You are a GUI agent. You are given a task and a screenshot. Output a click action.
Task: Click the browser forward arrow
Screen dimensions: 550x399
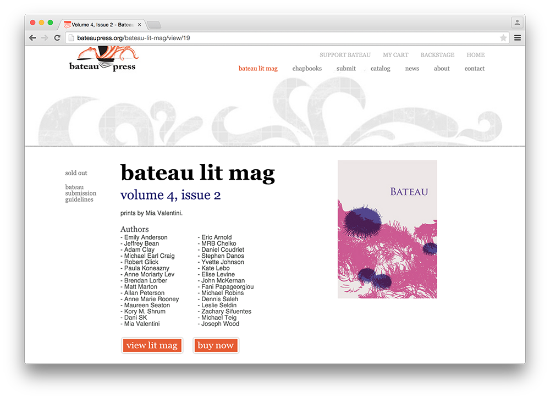(x=45, y=38)
